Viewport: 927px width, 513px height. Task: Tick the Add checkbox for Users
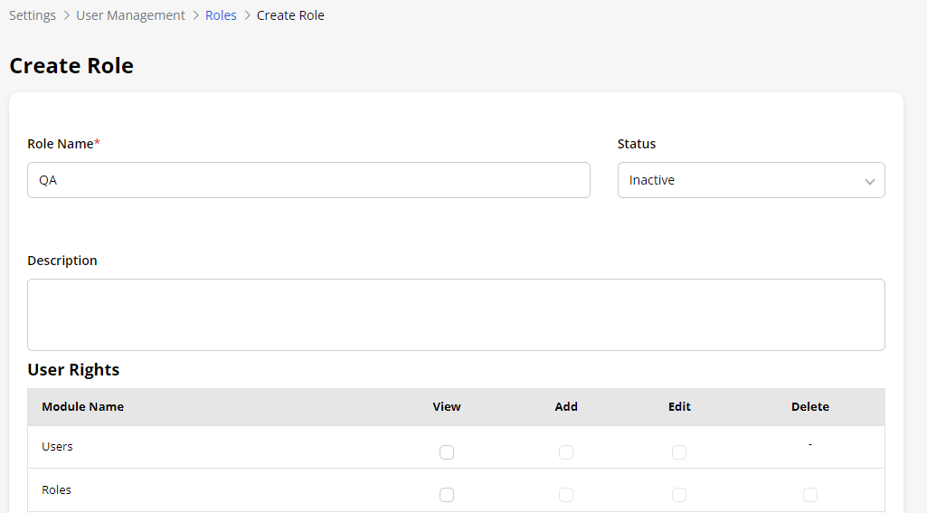[566, 452]
